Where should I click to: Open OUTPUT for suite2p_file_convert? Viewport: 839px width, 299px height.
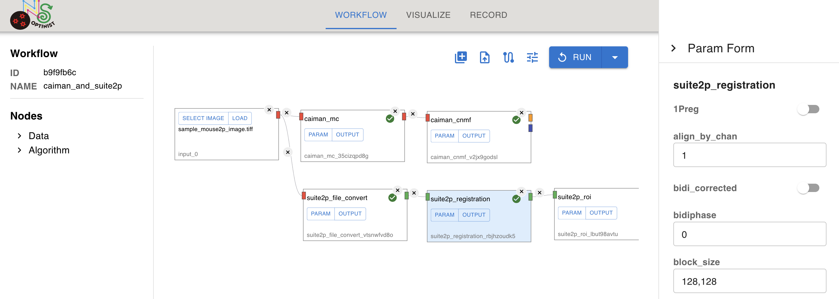click(350, 214)
